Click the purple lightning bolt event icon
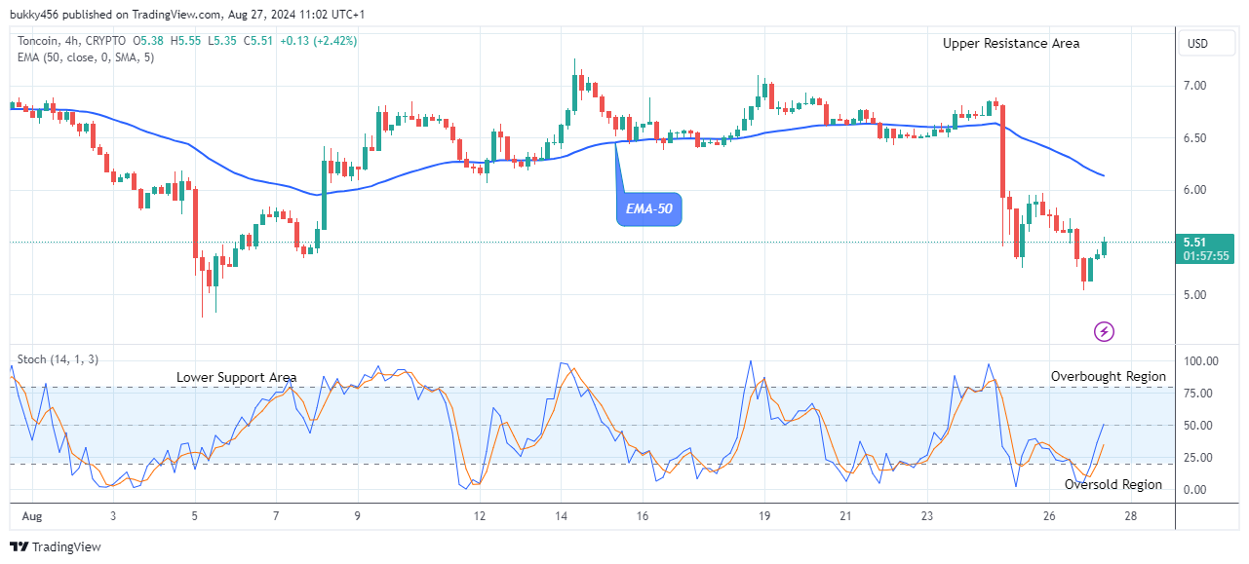 point(1105,332)
